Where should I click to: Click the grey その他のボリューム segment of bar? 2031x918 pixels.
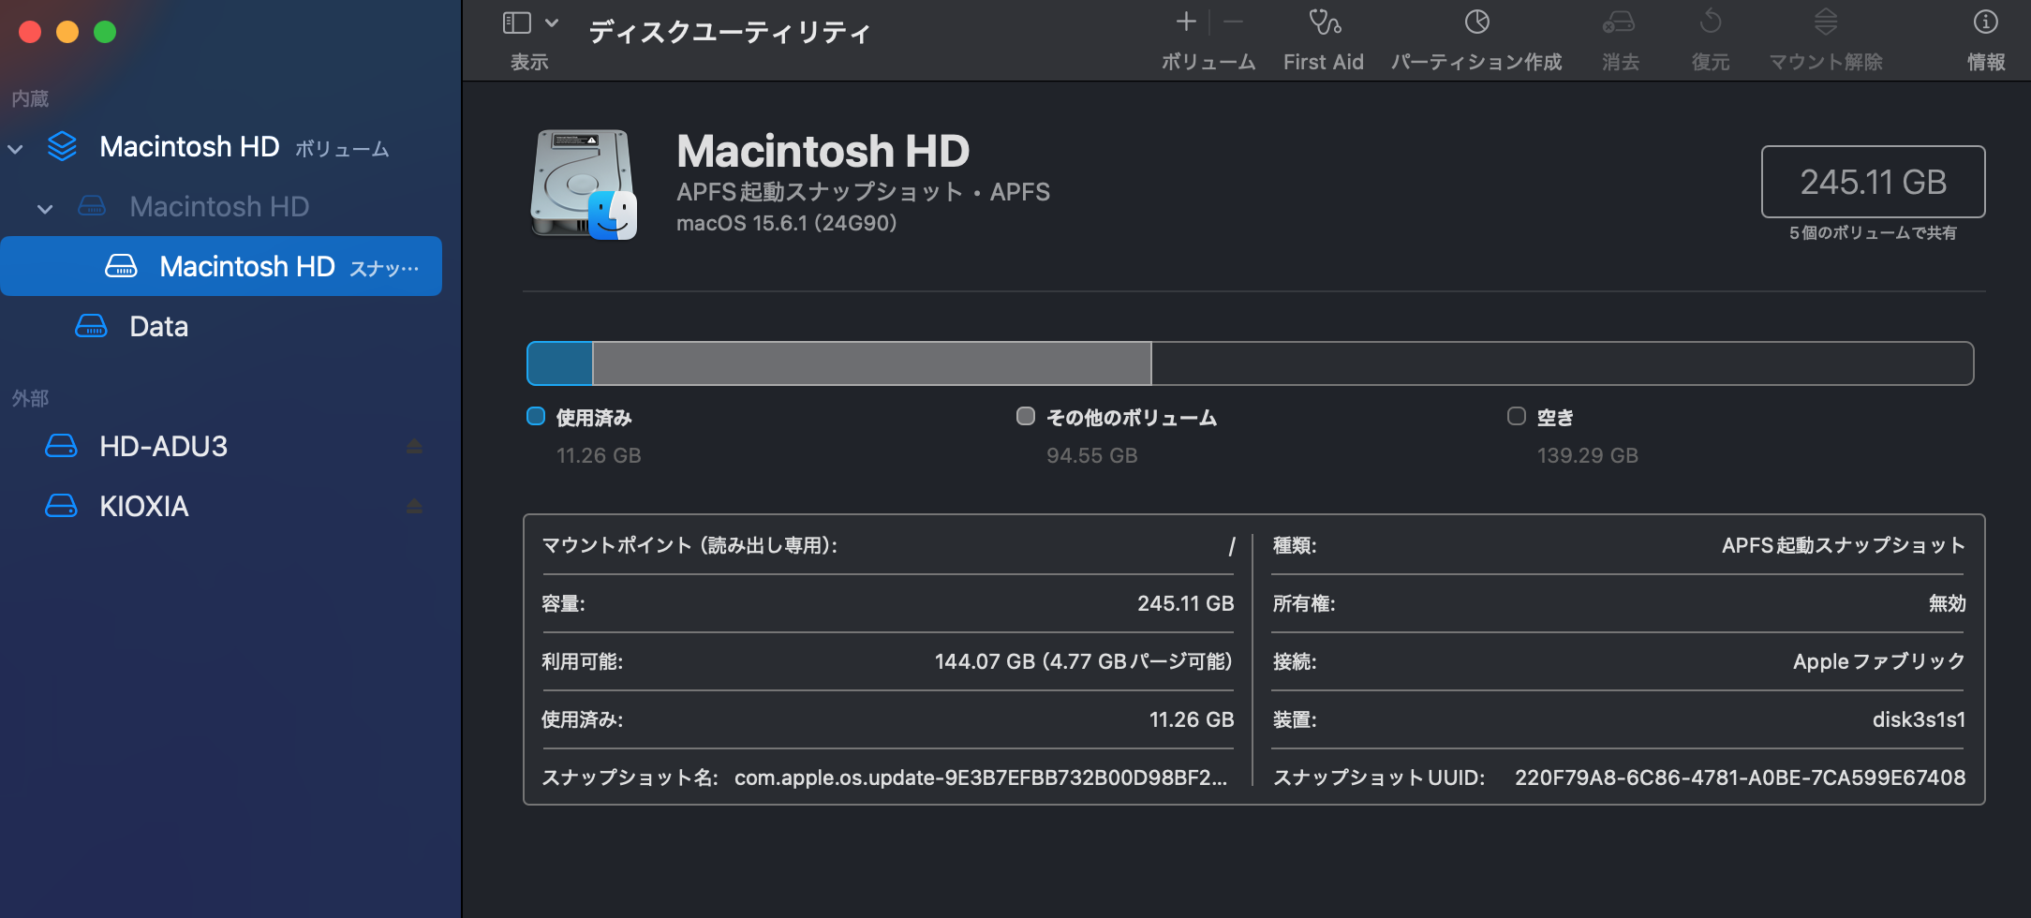tap(872, 363)
